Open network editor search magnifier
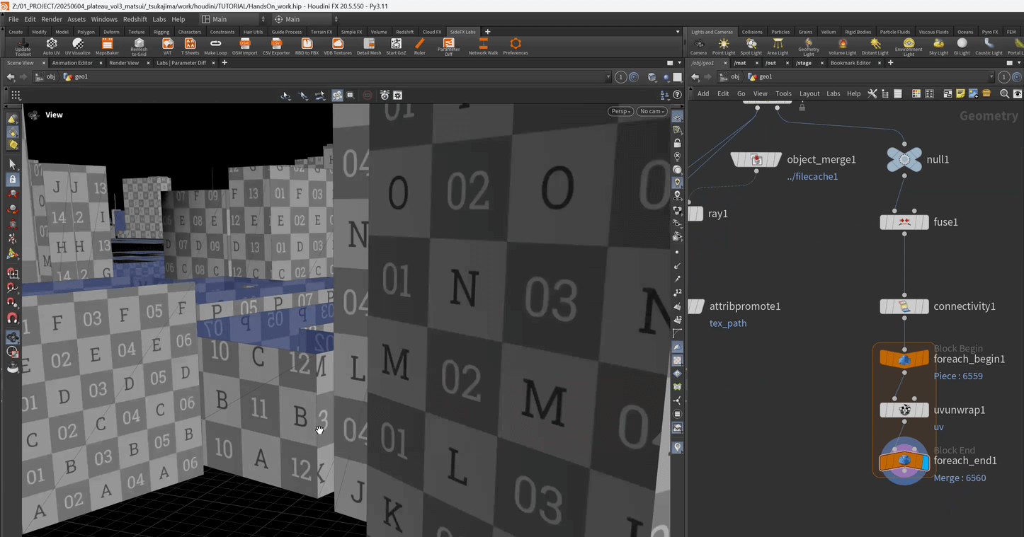This screenshot has width=1024, height=537. click(1004, 93)
